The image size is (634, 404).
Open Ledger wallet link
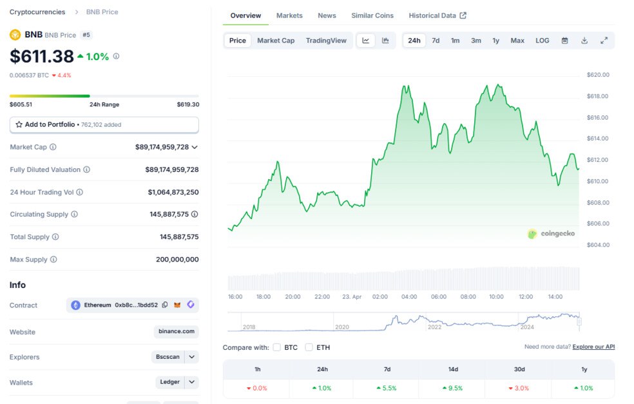(170, 381)
